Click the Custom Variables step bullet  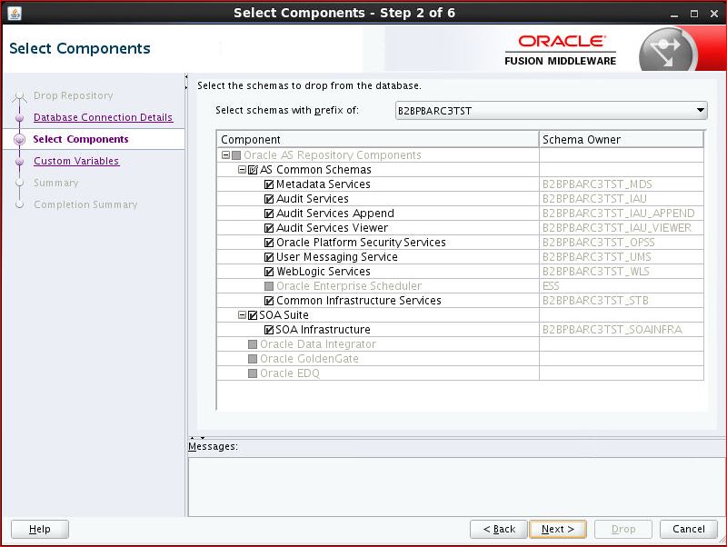pos(19,162)
